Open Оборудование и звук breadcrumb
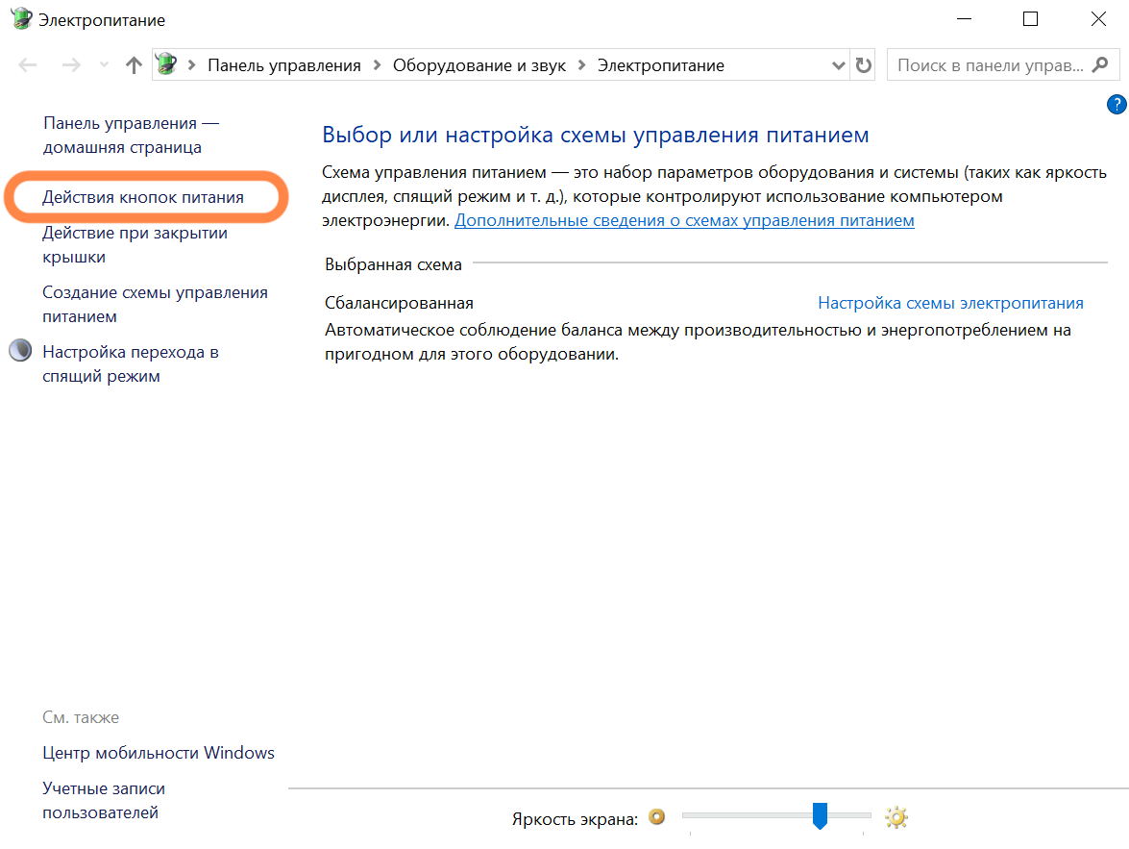This screenshot has height=849, width=1129. 479,65
